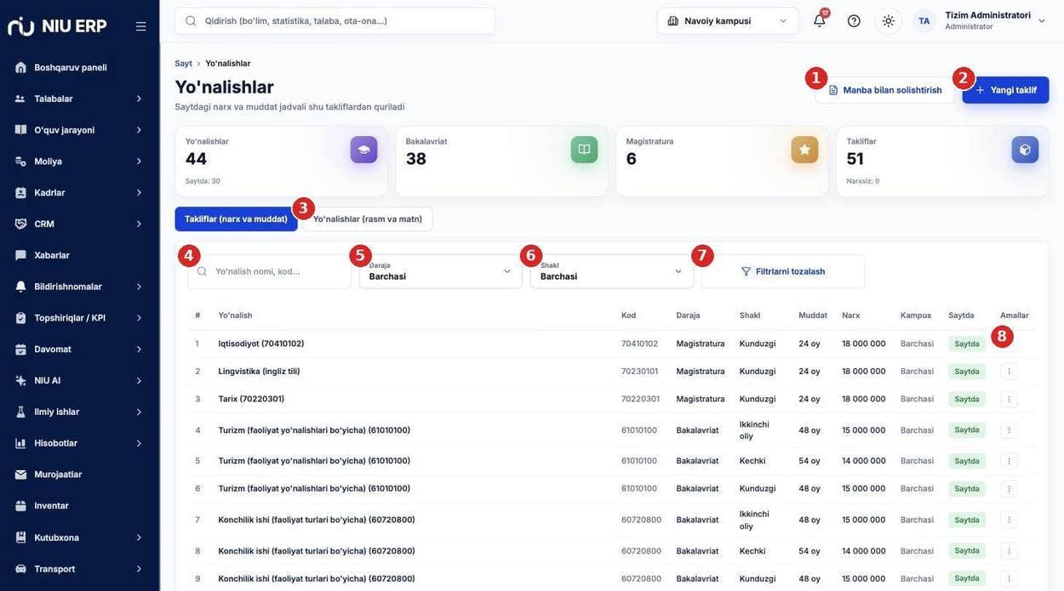Open the notifications bell

click(820, 20)
